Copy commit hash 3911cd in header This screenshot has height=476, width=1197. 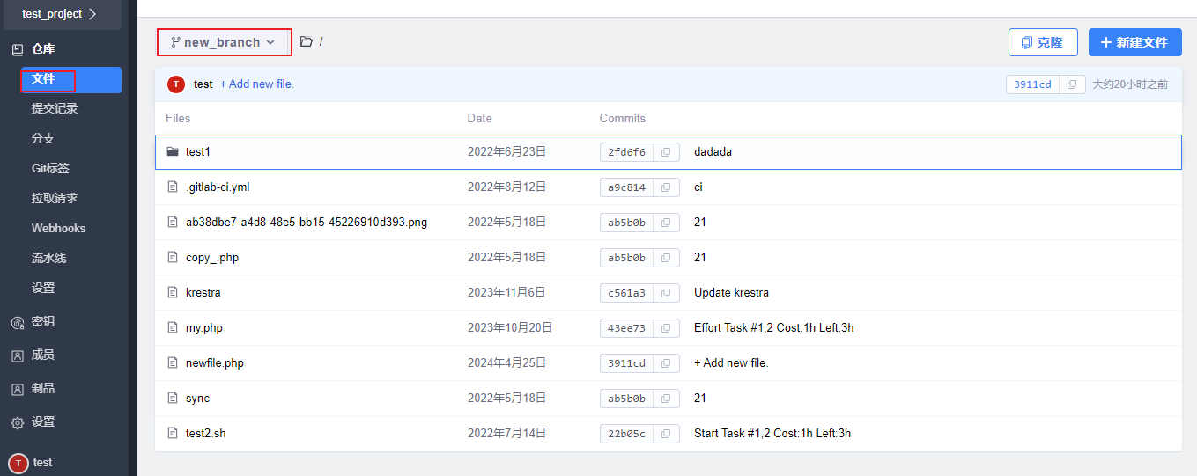(x=1071, y=84)
